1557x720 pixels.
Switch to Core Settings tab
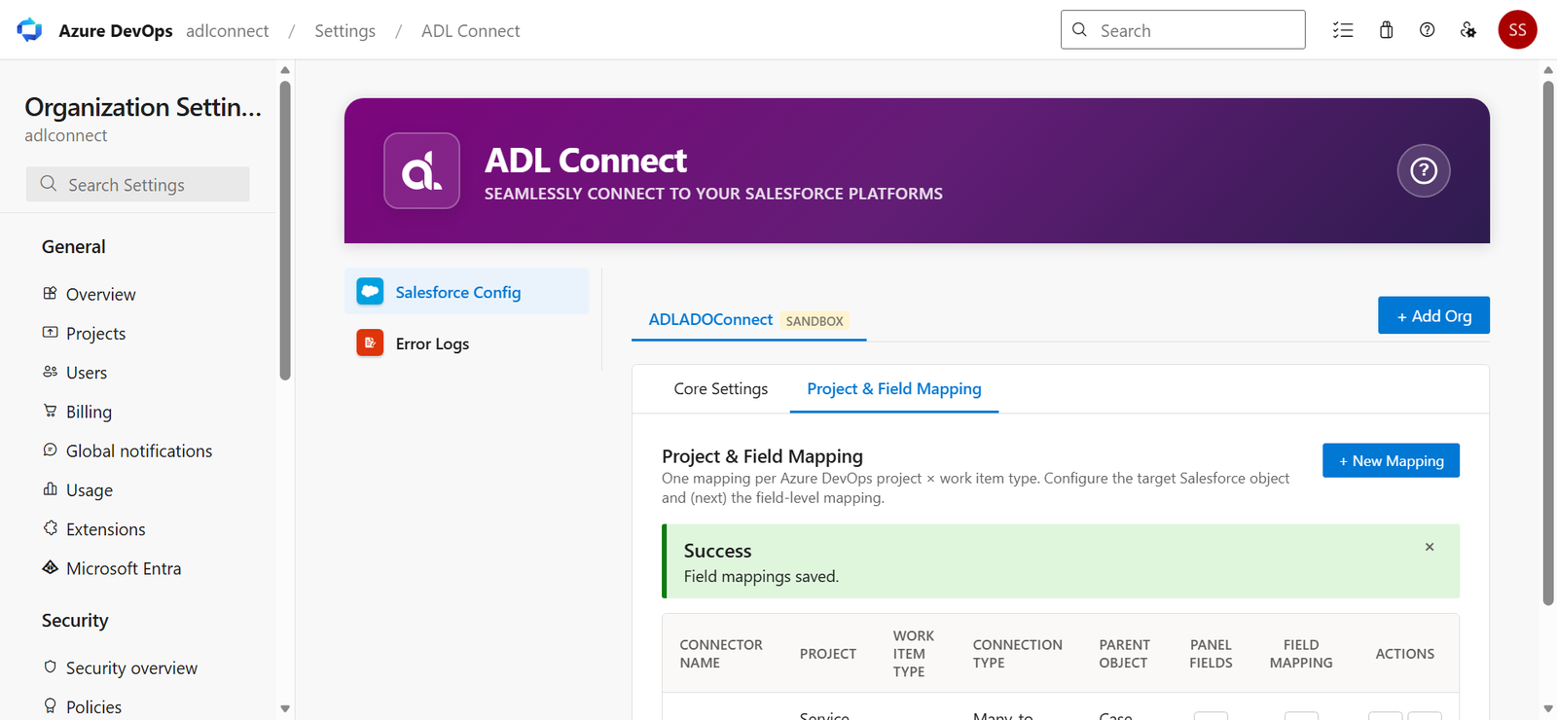click(721, 388)
